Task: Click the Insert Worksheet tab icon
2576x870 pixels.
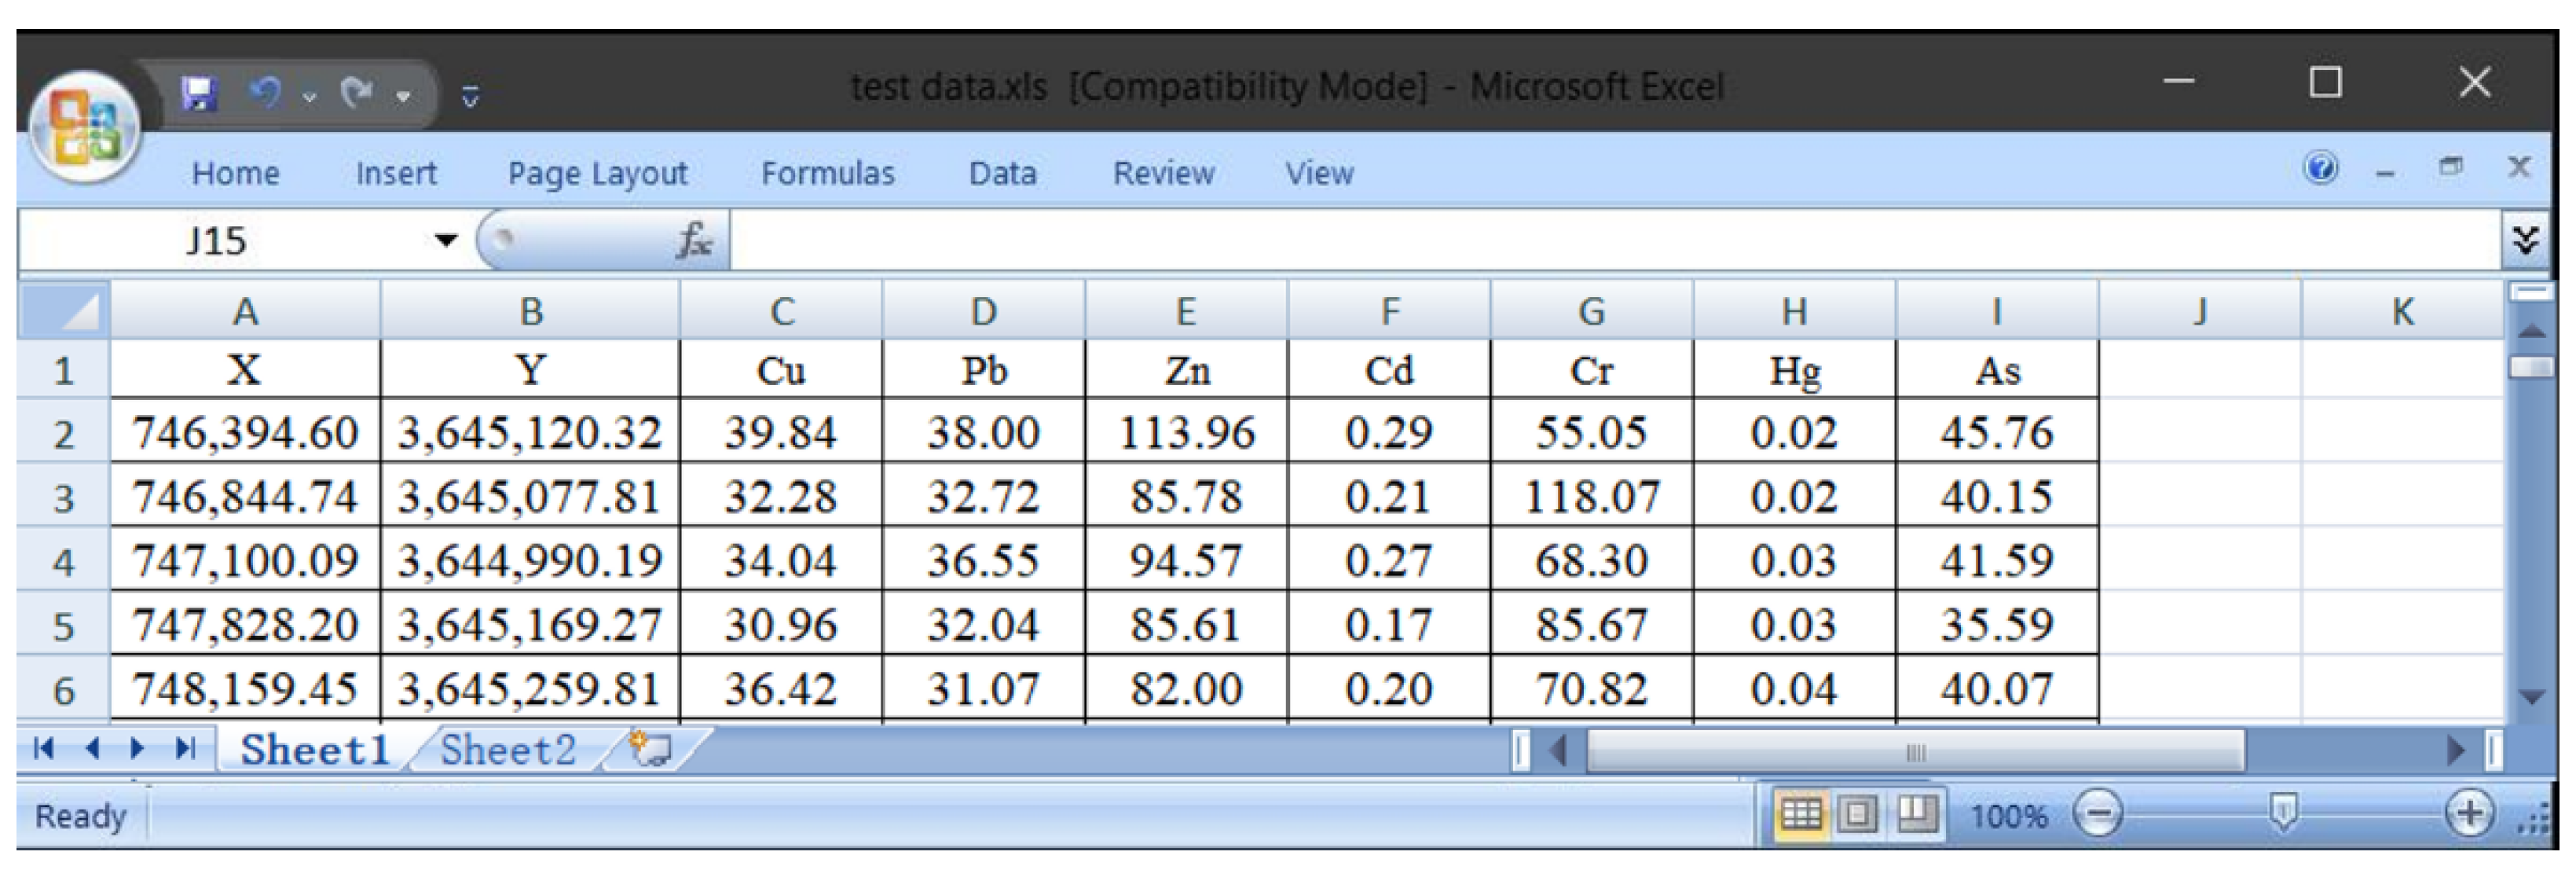Action: click(x=651, y=748)
